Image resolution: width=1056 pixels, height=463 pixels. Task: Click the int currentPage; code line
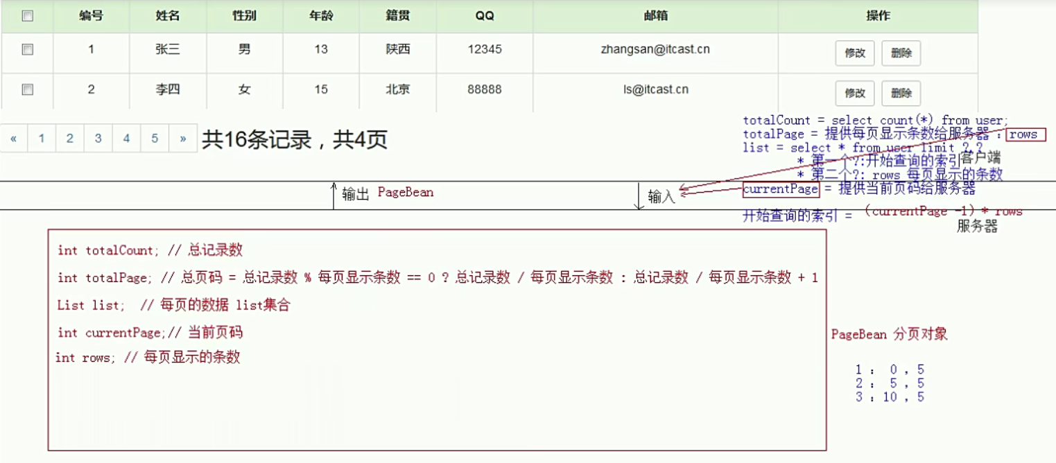[x=150, y=333]
